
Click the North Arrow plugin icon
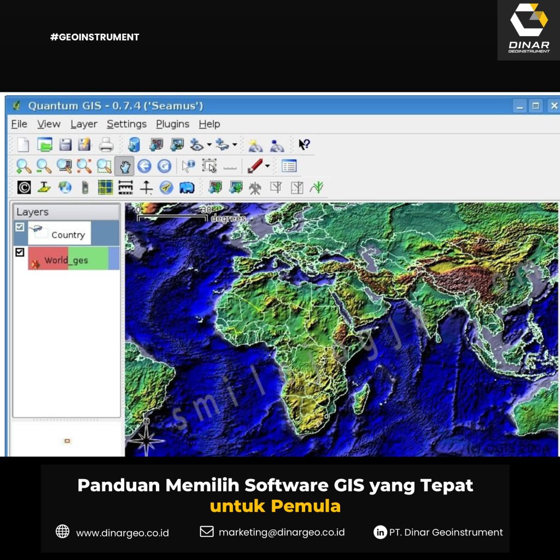146,188
